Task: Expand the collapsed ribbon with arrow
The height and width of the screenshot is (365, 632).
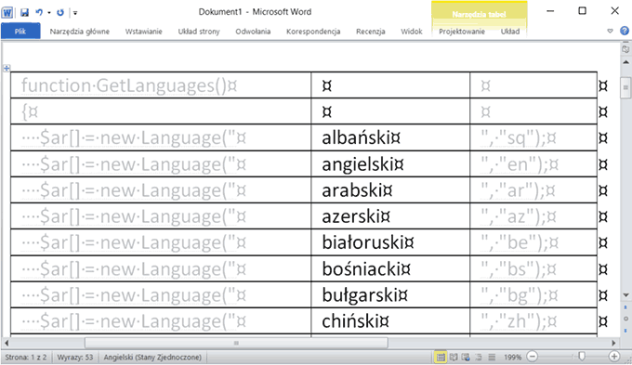Action: pyautogui.click(x=610, y=31)
